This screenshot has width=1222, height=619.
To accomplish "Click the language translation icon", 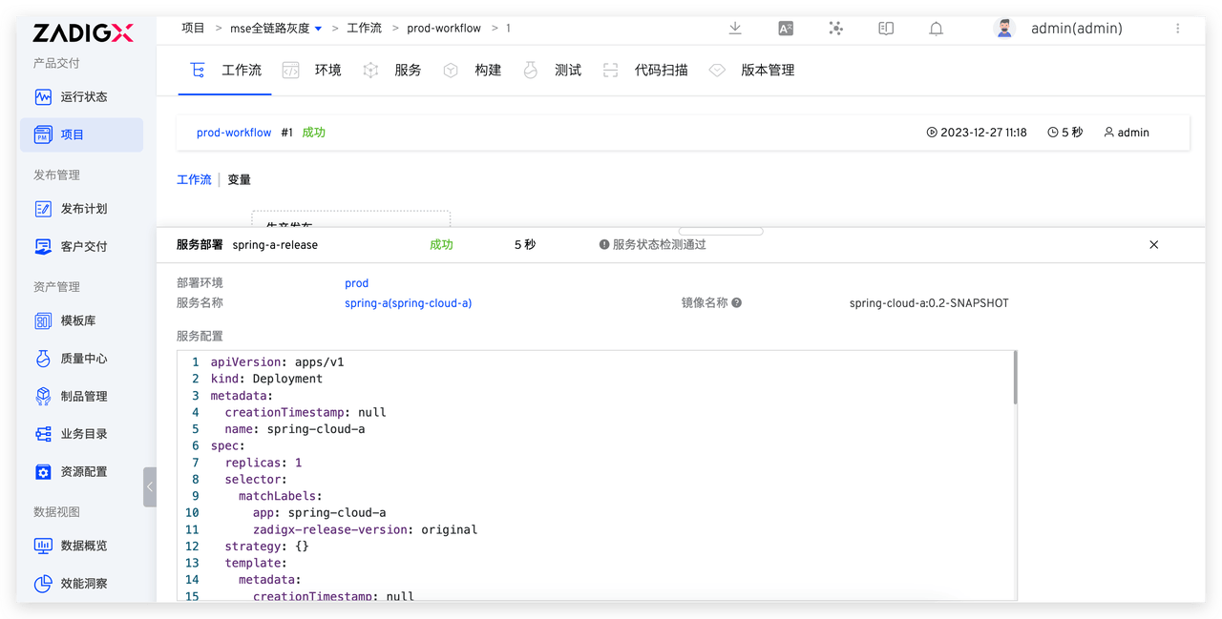I will 786,29.
